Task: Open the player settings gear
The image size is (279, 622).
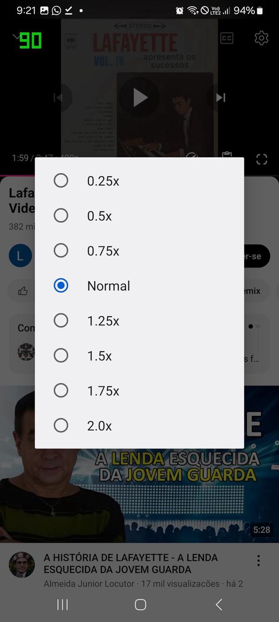Action: 261,38
